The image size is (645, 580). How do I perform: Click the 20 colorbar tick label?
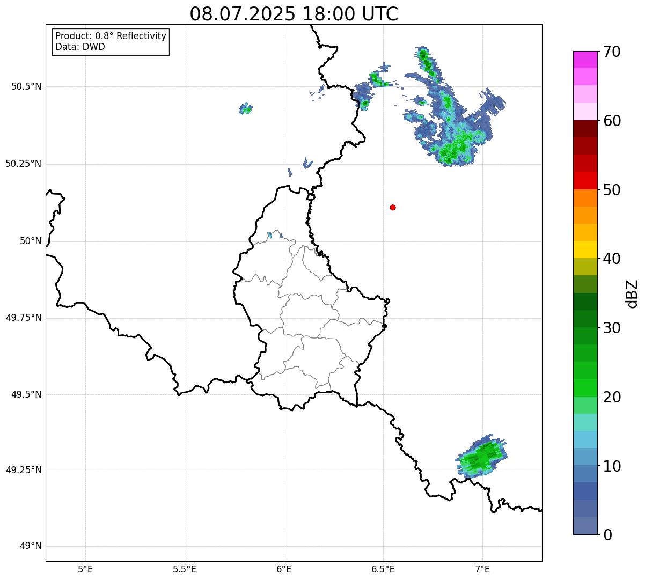click(611, 397)
